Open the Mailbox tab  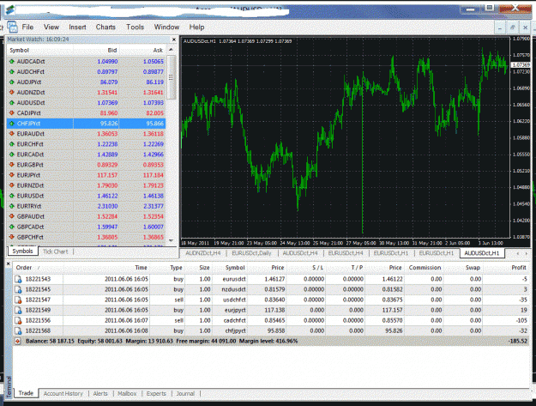(127, 394)
